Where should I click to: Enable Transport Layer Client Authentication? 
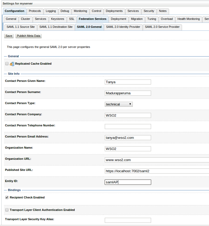tap(7, 210)
